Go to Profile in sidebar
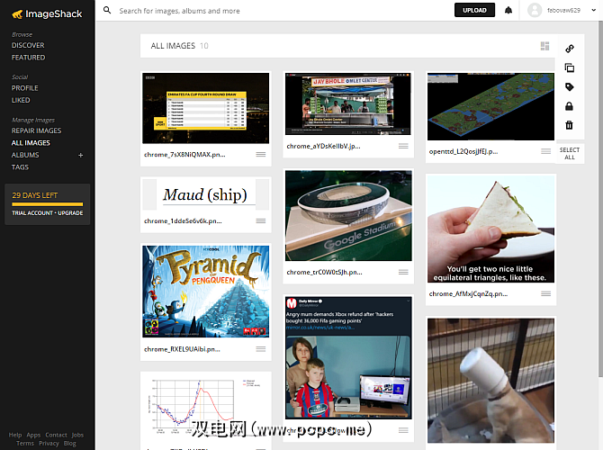The image size is (603, 450). [x=25, y=88]
